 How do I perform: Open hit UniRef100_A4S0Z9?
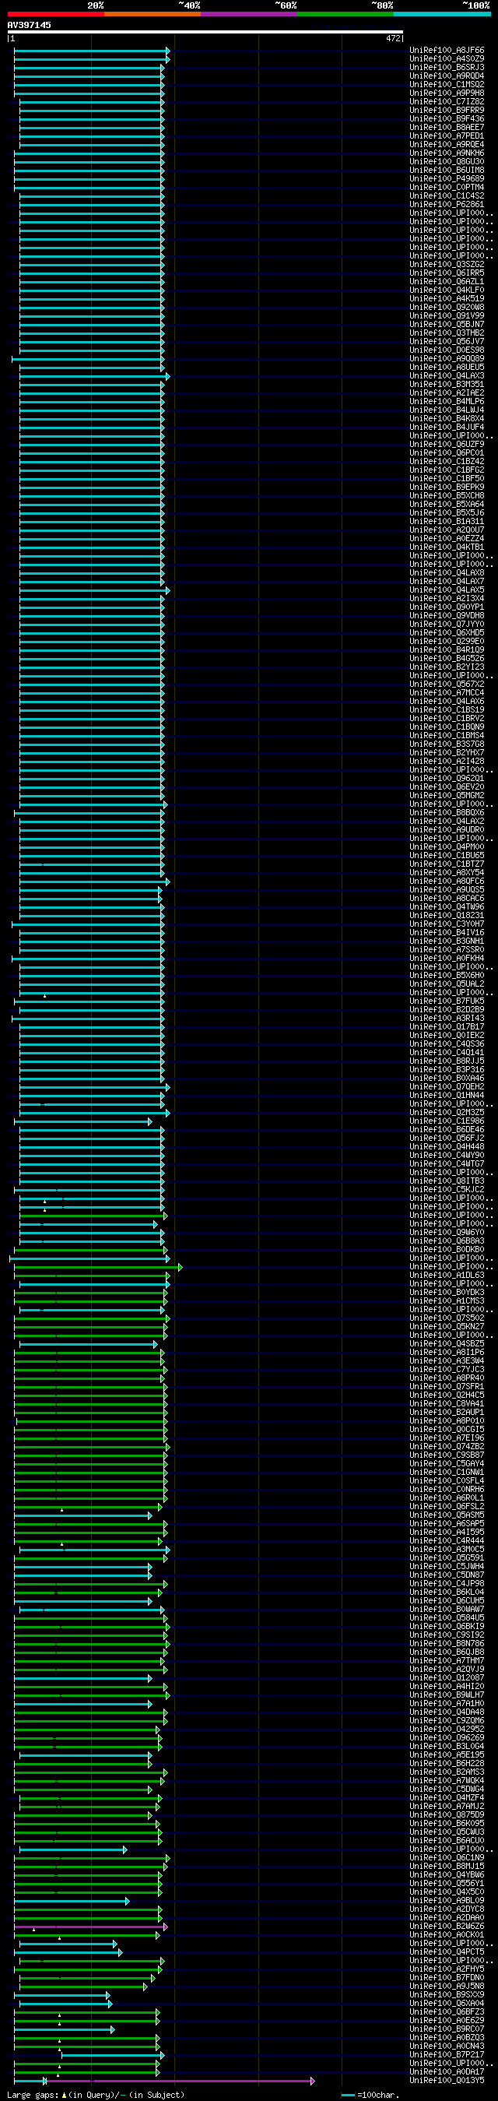click(447, 58)
